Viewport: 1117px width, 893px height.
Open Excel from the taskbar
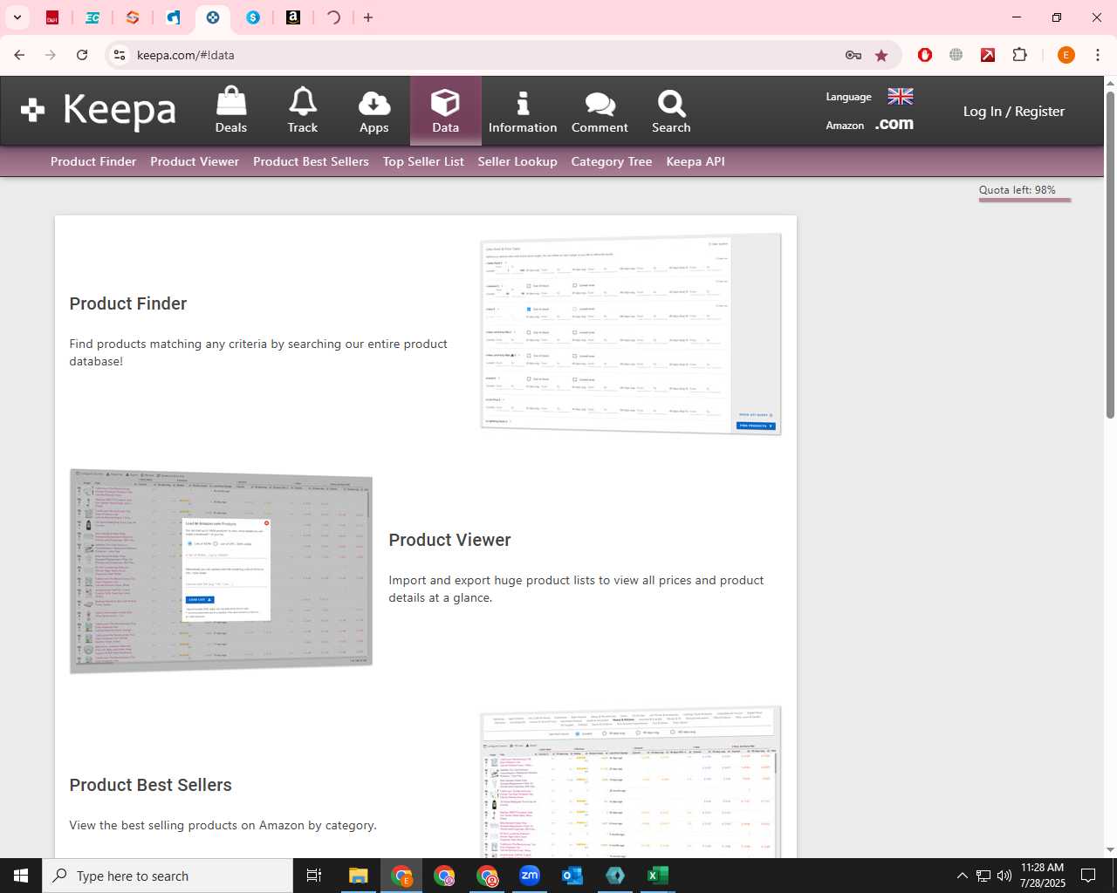(658, 876)
